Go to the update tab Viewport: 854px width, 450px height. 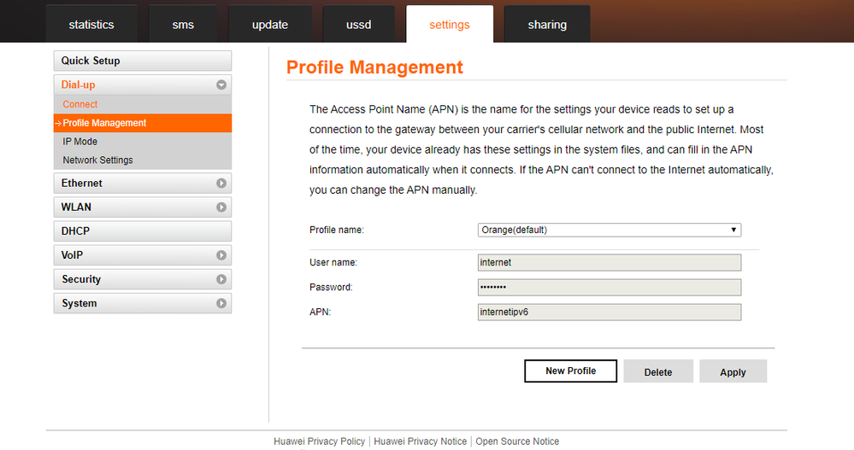click(270, 25)
